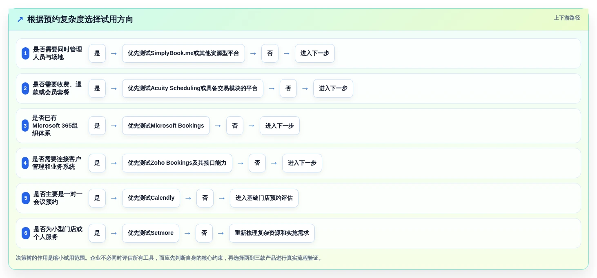Click 优先测试Zoho Bookings及其接口能力 box

[177, 163]
